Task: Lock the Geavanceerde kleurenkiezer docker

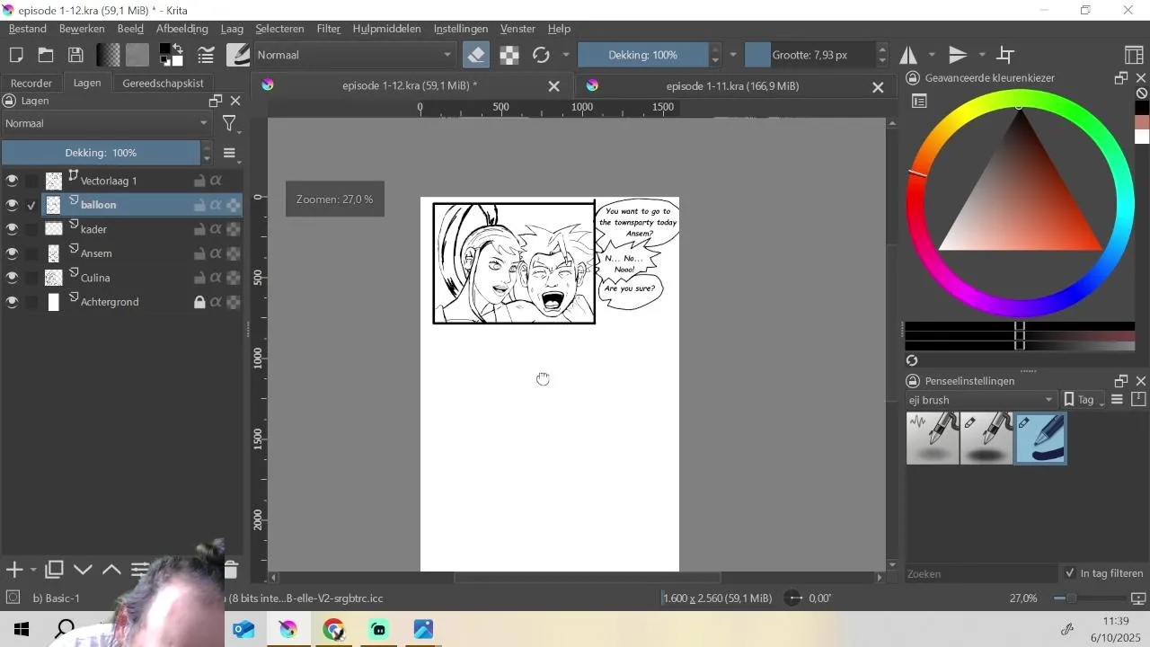Action: (x=913, y=78)
